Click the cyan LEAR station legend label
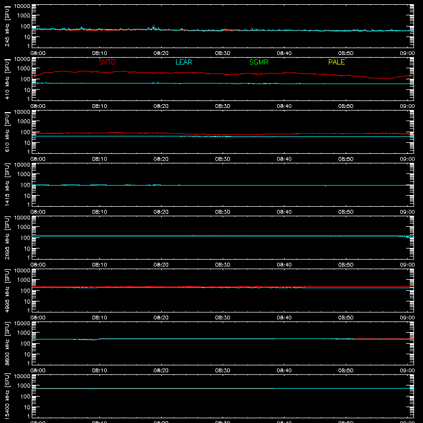 coord(183,62)
